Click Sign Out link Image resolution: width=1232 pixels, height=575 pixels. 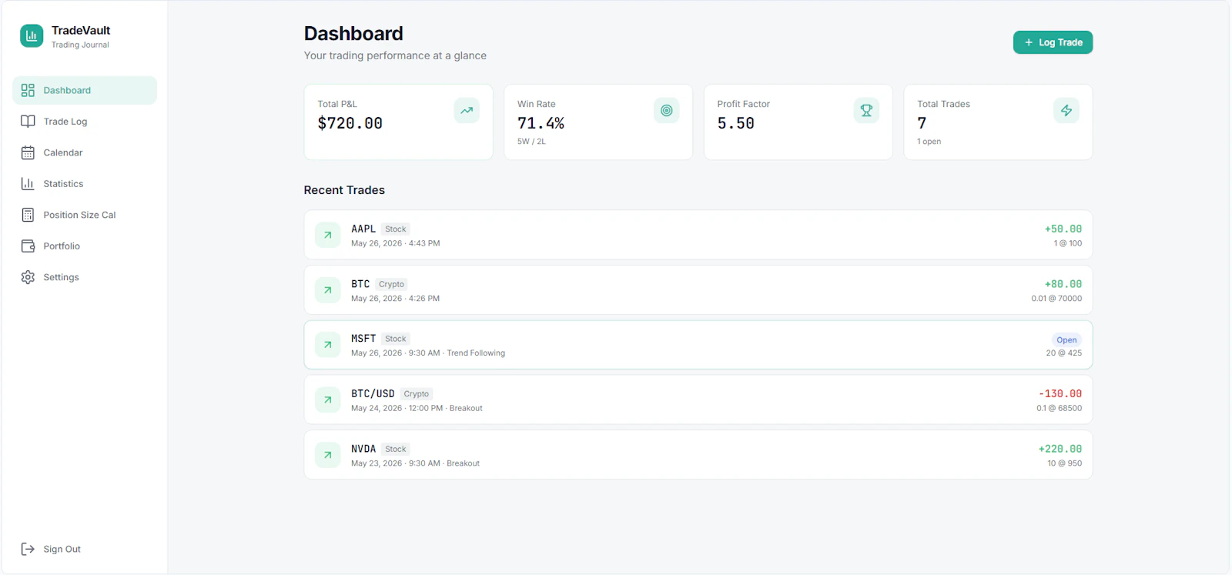coord(85,549)
